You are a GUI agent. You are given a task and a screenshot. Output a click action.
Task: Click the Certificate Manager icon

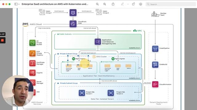[32, 63]
